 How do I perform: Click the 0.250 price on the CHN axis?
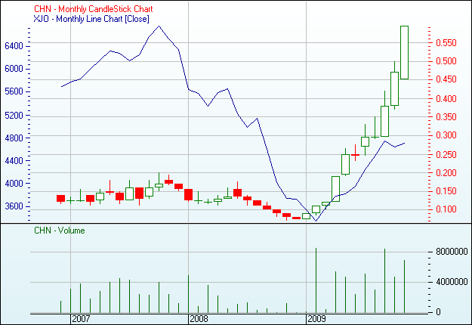click(x=446, y=155)
